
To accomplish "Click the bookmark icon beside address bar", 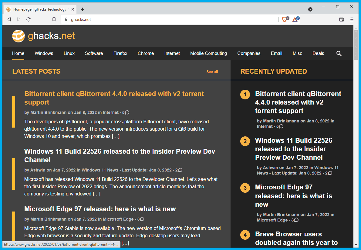I will point(54,19).
